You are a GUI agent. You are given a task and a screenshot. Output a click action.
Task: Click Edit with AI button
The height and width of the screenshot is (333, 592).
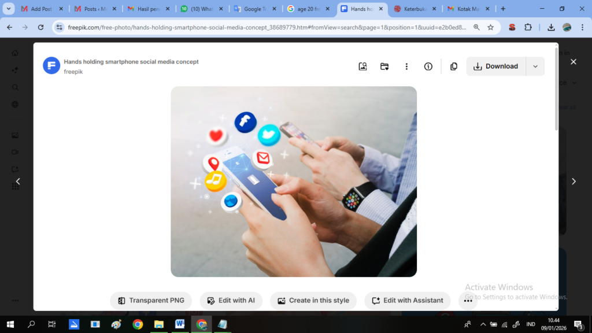(231, 301)
